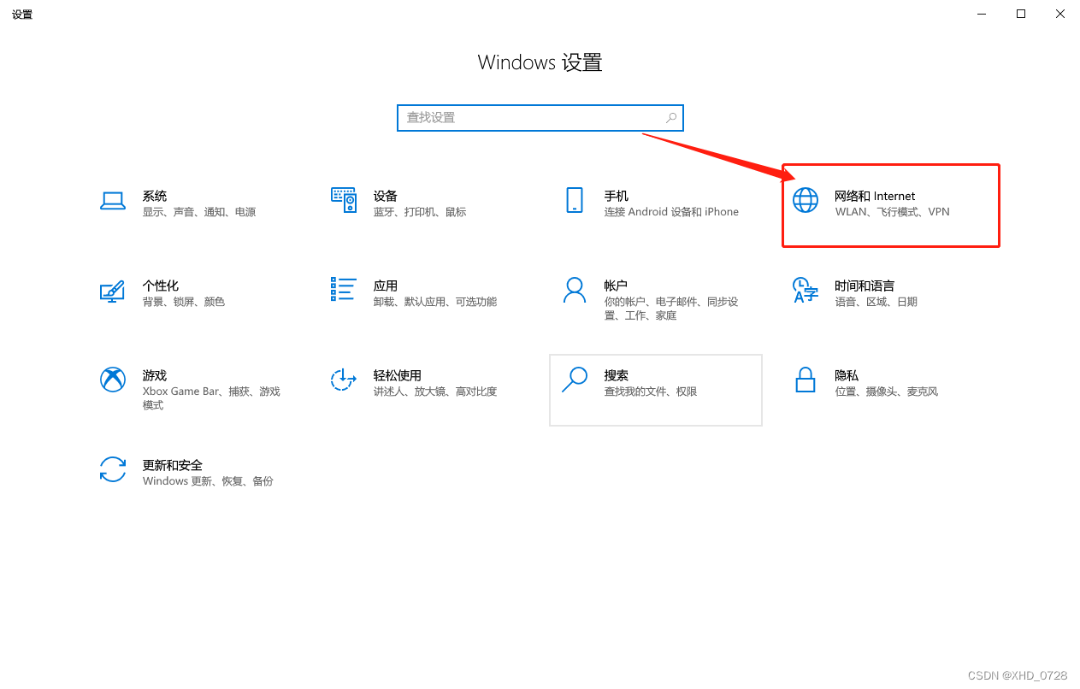Maximize the Settings window
1080x689 pixels.
[1021, 14]
